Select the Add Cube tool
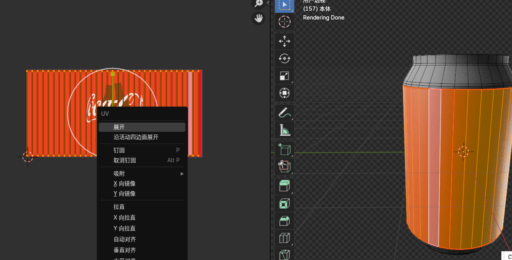 coord(284,149)
